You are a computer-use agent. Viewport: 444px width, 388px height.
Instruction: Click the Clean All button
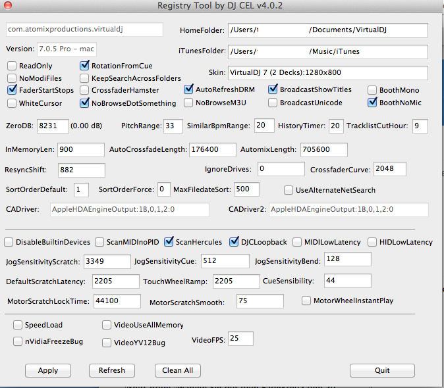coord(178,370)
